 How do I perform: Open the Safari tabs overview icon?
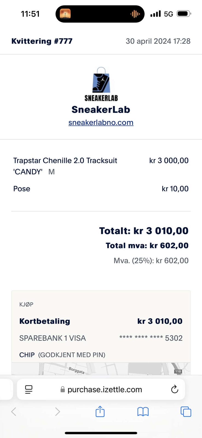[x=186, y=411]
